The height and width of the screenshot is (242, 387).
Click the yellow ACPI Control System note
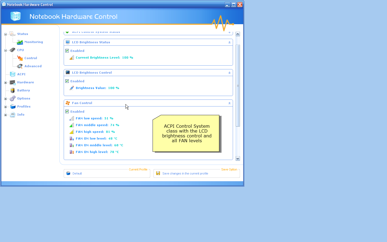[x=186, y=133]
